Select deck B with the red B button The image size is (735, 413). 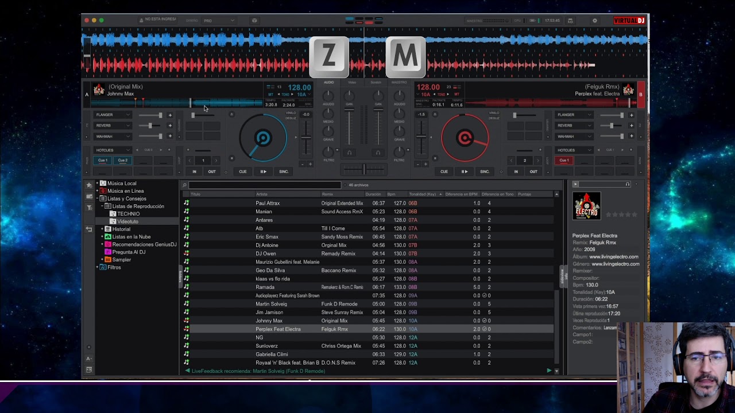pos(641,95)
